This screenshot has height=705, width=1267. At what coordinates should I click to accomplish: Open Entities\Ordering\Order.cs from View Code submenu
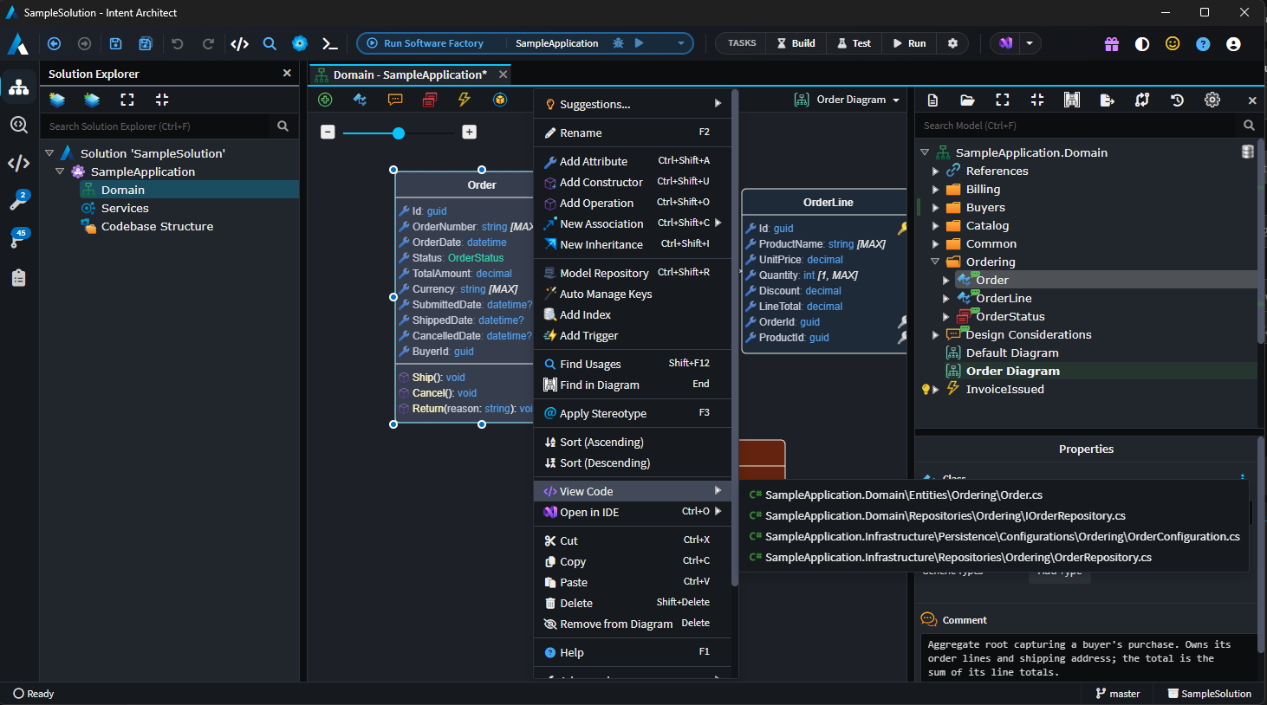tap(994, 495)
